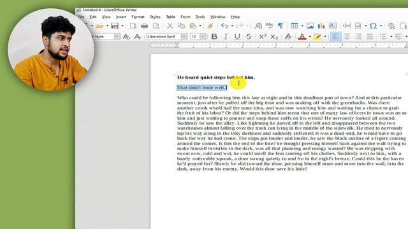
Task: Click the Update Selected Style icon
Action: pyautogui.click(x=126, y=37)
